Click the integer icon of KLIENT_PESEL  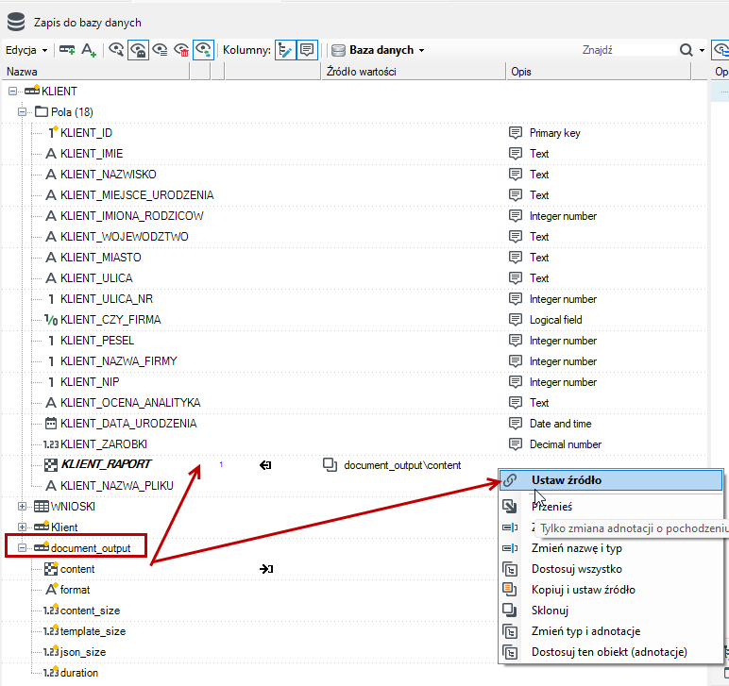tap(51, 341)
